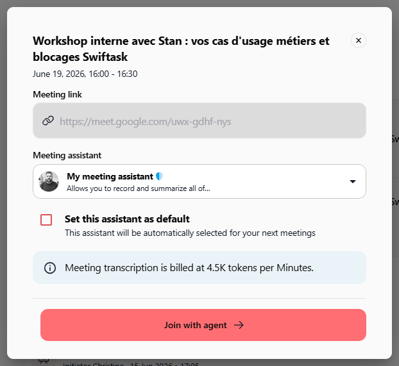Image resolution: width=399 pixels, height=366 pixels.
Task: Click the 'Set this assistant as default' label
Action: point(127,219)
